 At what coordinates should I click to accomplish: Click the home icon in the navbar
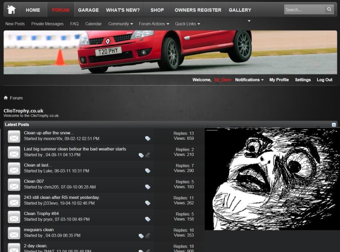11,9
